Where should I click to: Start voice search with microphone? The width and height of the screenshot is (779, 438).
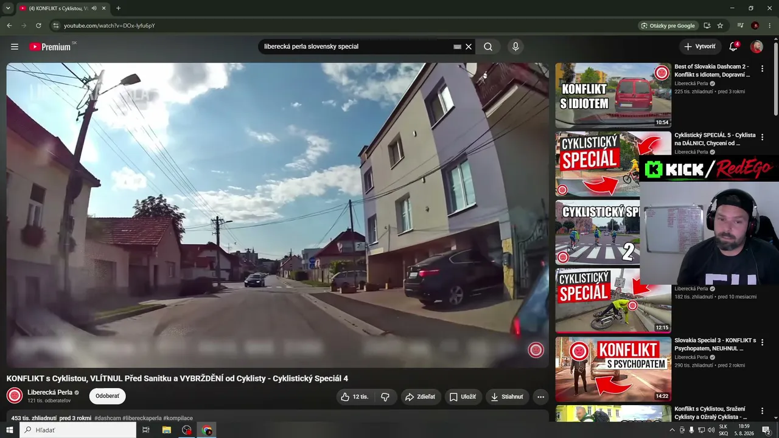tap(515, 47)
